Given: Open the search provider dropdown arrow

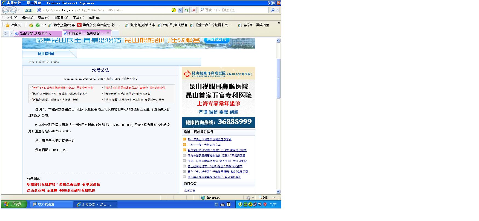Looking at the screenshot, I should coord(278,10).
